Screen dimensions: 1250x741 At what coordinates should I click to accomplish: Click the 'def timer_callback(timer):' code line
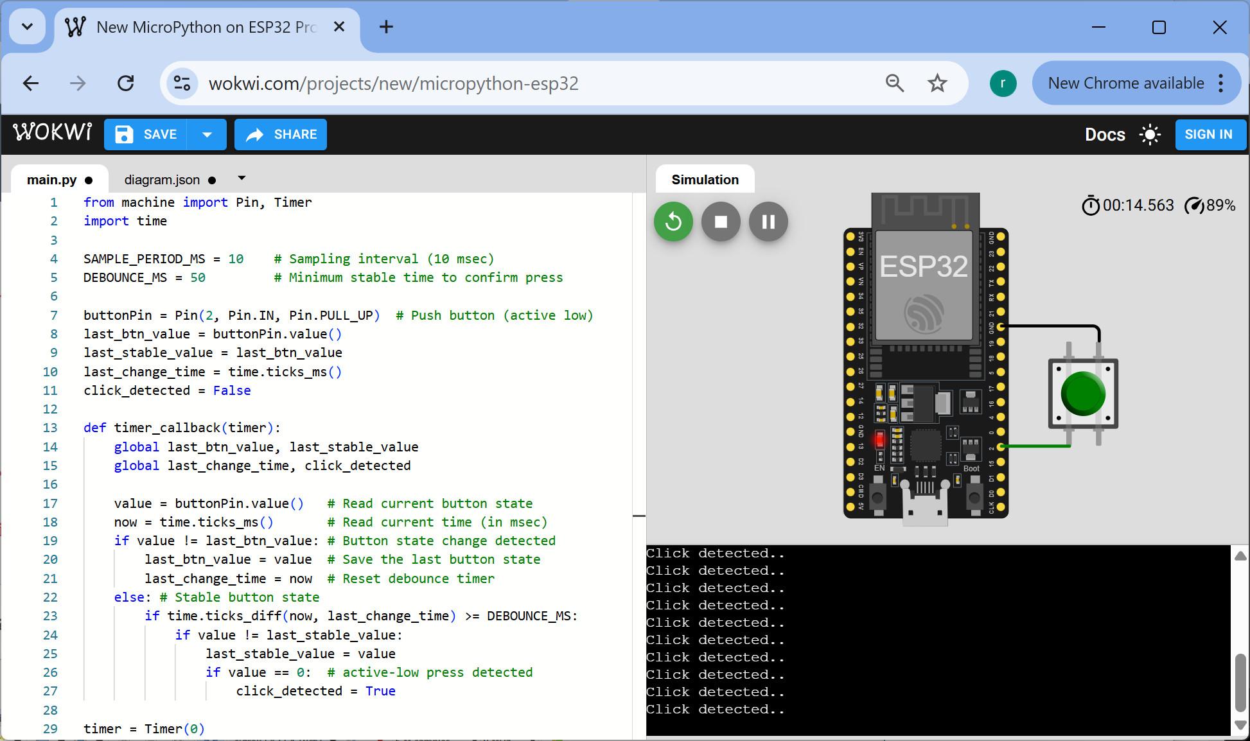tap(182, 428)
